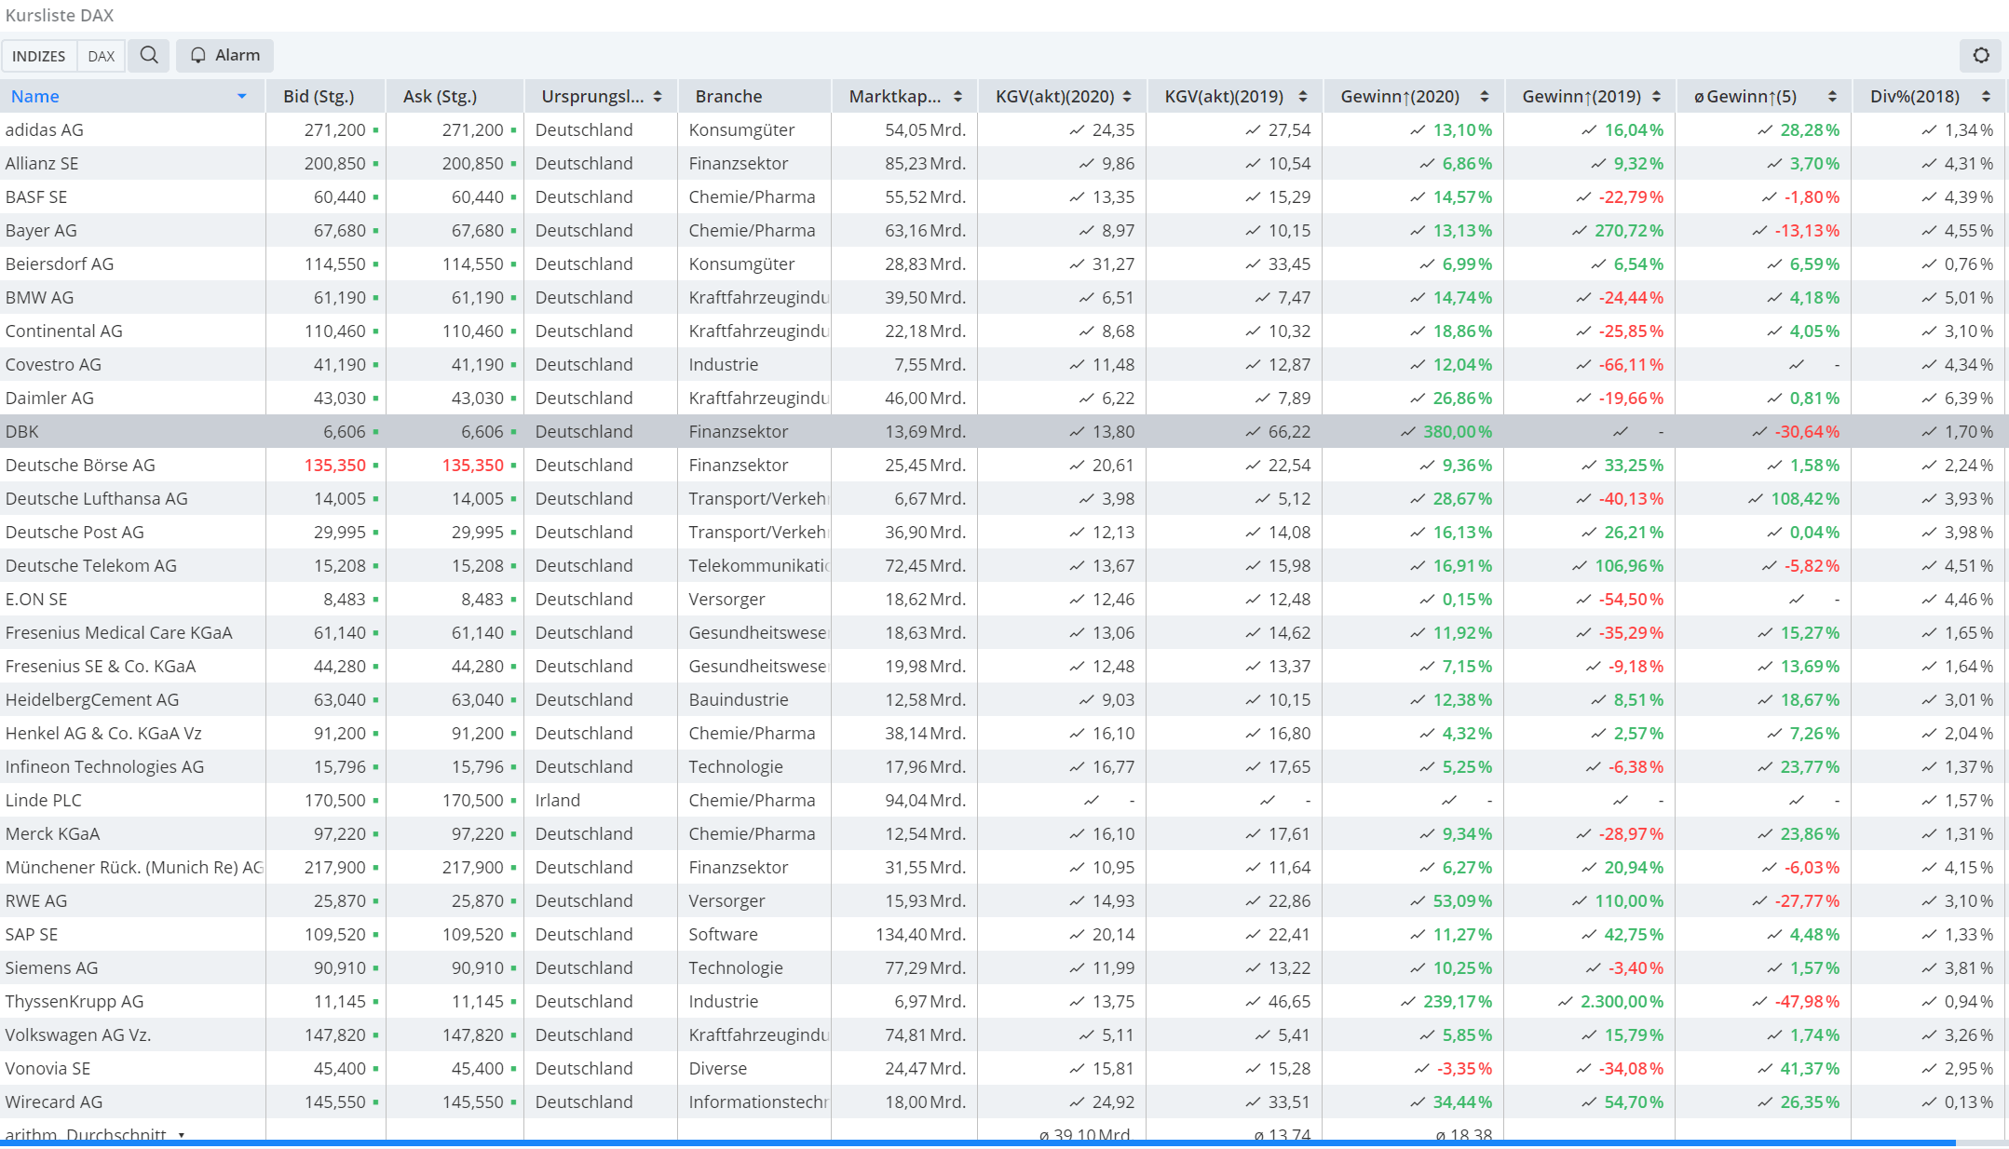Open the Name column dropdown arrow
Image resolution: width=2009 pixels, height=1149 pixels.
point(242,97)
